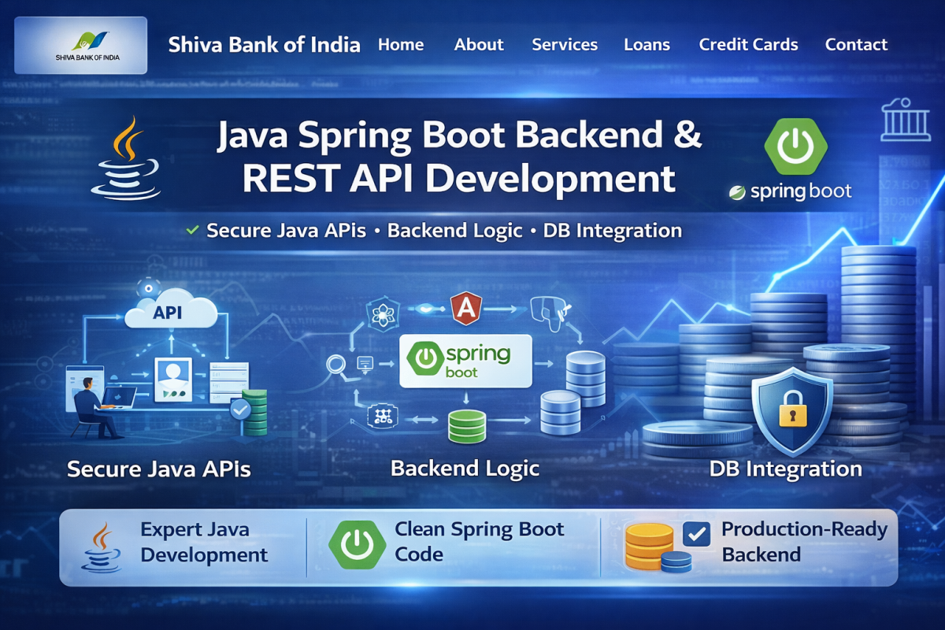
Task: Click the Contact link in navigation
Action: [x=856, y=45]
